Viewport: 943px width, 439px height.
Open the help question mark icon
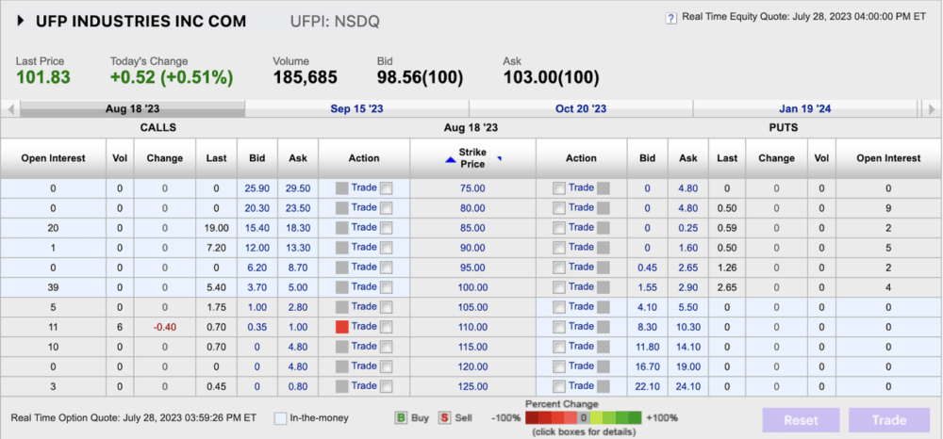[671, 19]
